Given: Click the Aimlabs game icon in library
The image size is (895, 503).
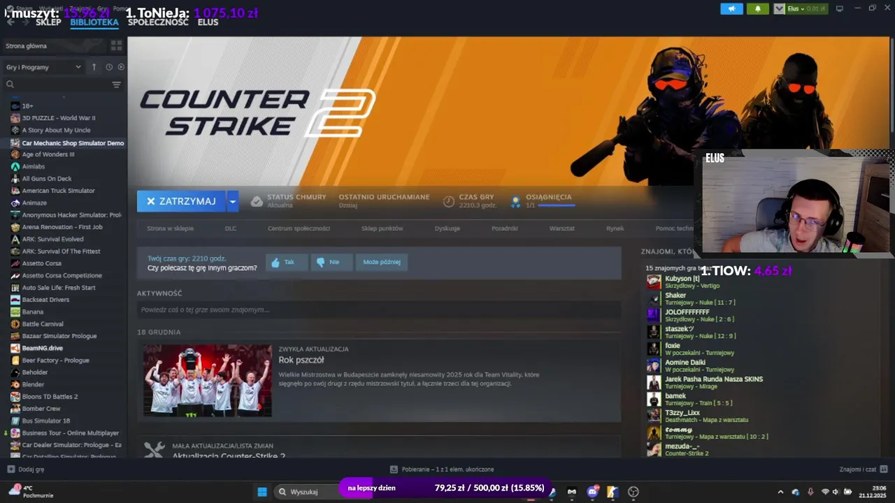Looking at the screenshot, I should [x=15, y=166].
